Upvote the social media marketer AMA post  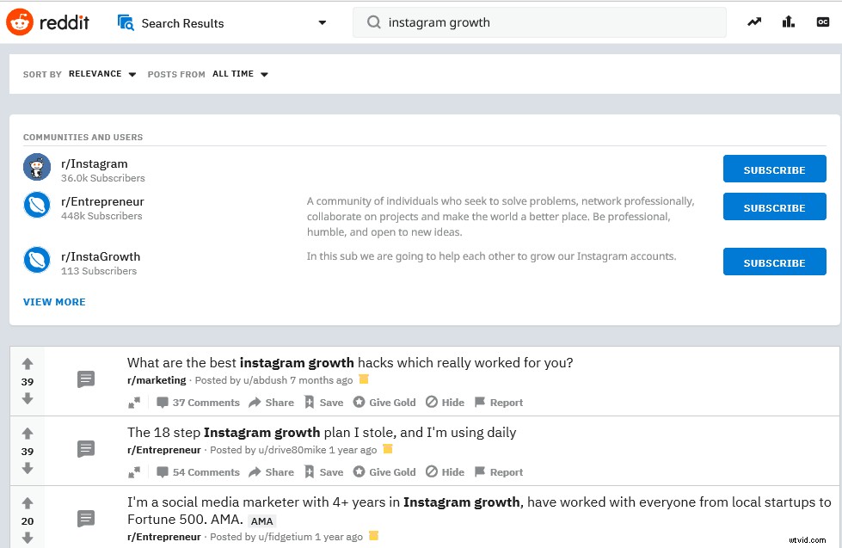(x=28, y=503)
